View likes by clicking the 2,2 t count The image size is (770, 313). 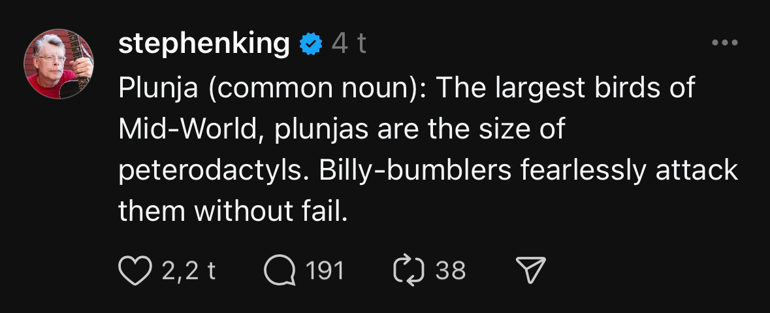(x=188, y=270)
